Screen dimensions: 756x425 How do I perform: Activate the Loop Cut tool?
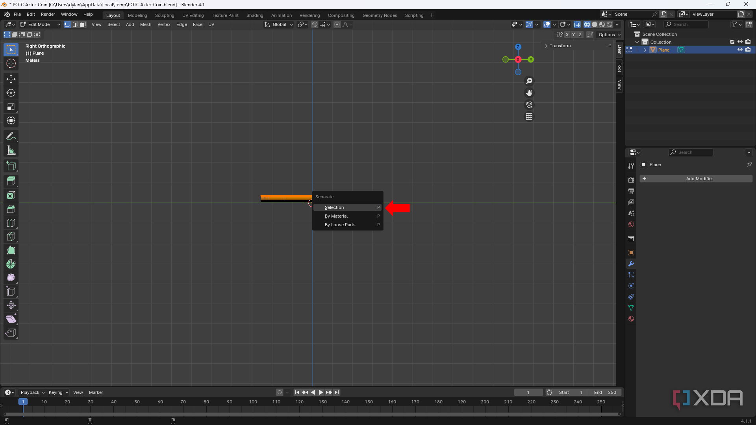tap(11, 223)
